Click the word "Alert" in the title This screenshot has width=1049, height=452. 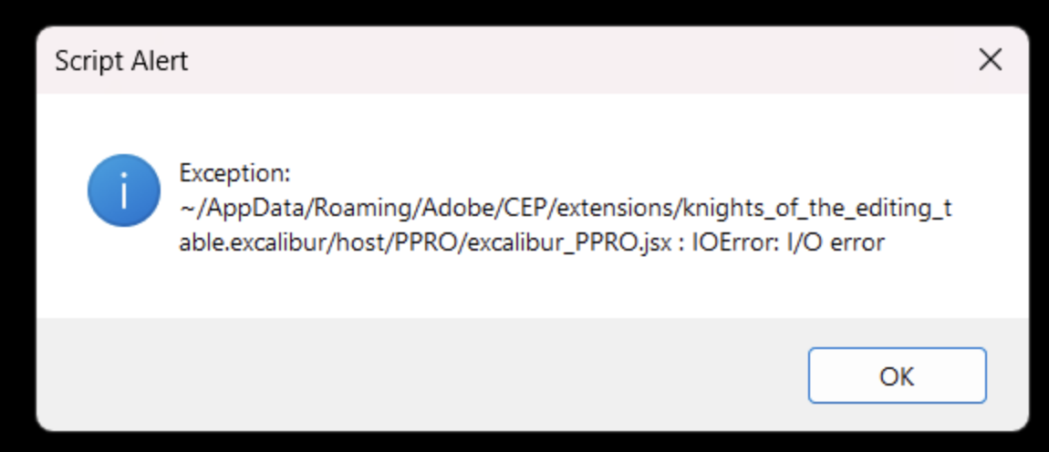click(x=159, y=61)
